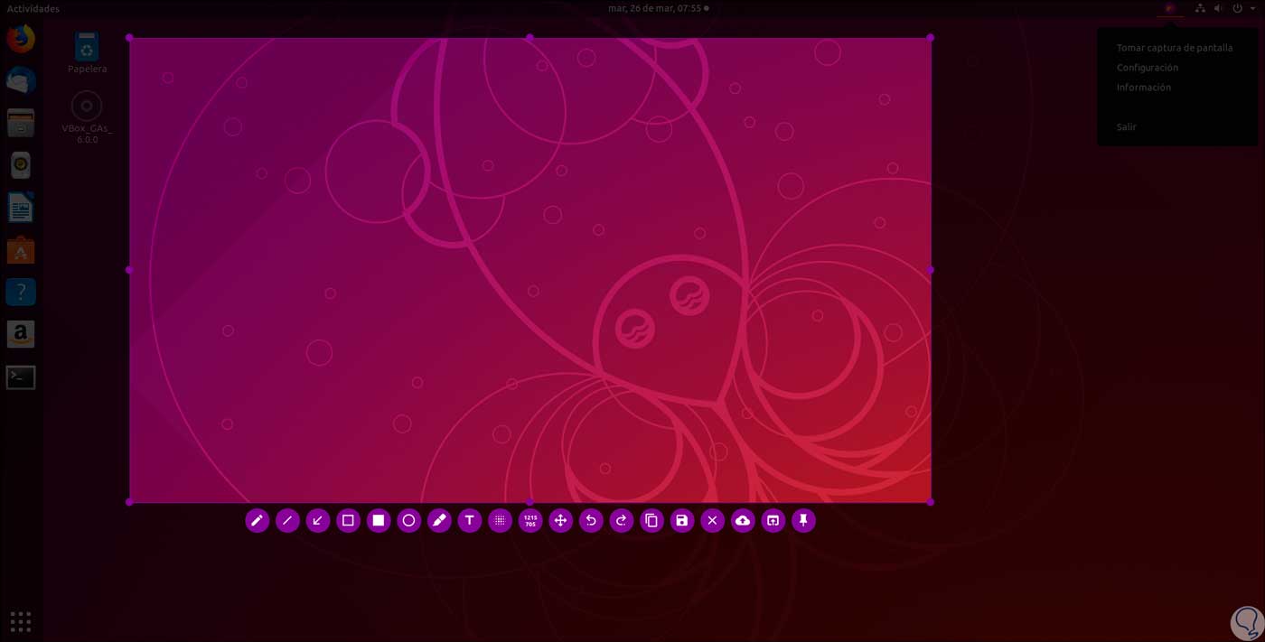
Task: Launch the Terminal from the dock
Action: (x=21, y=377)
